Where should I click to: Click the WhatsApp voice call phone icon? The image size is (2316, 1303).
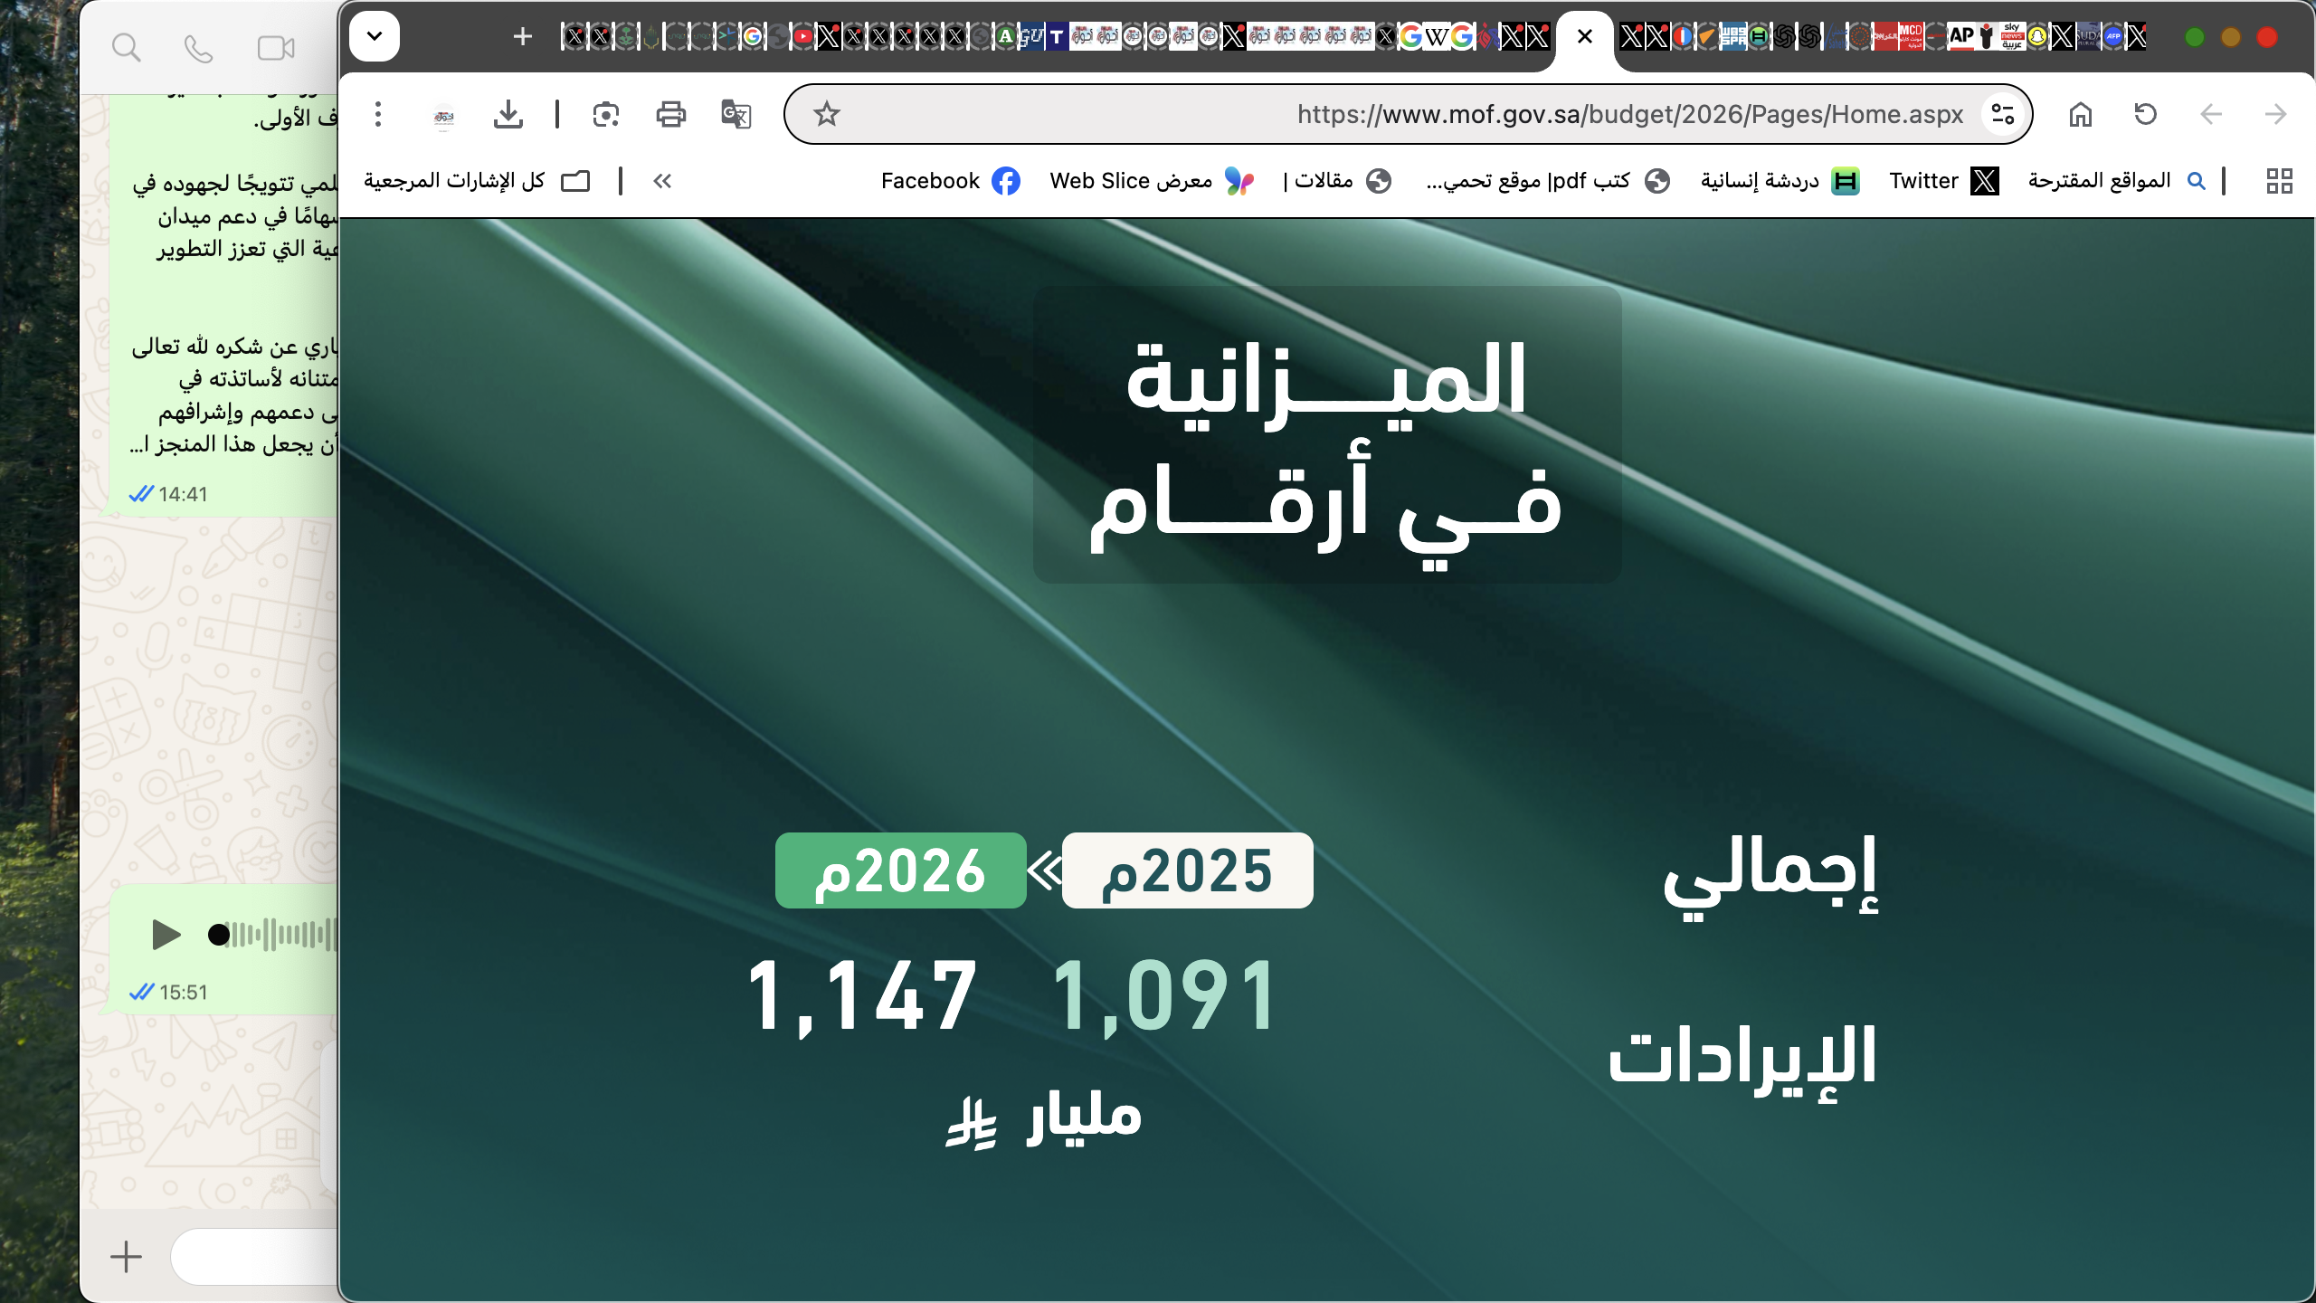(x=198, y=48)
